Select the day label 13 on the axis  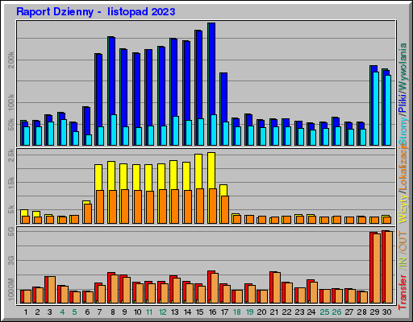point(175,312)
